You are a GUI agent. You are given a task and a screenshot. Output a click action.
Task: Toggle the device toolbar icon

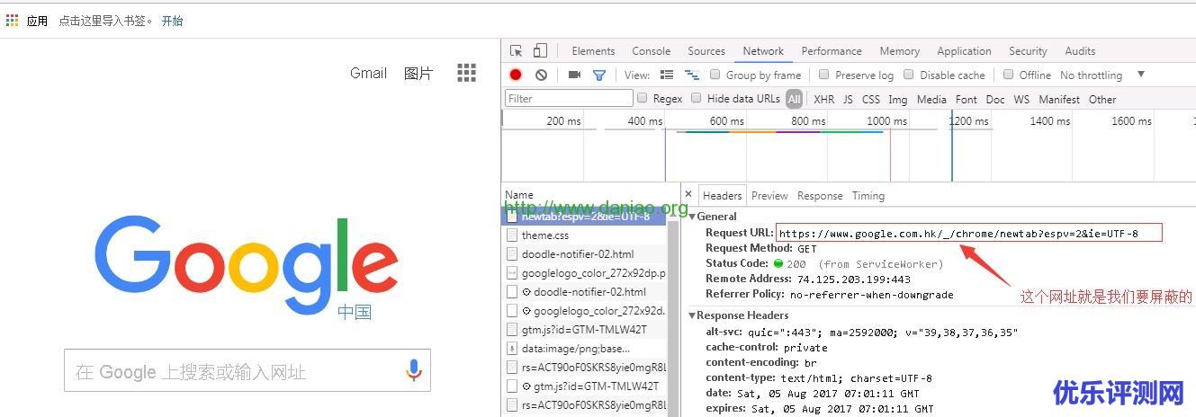[540, 51]
